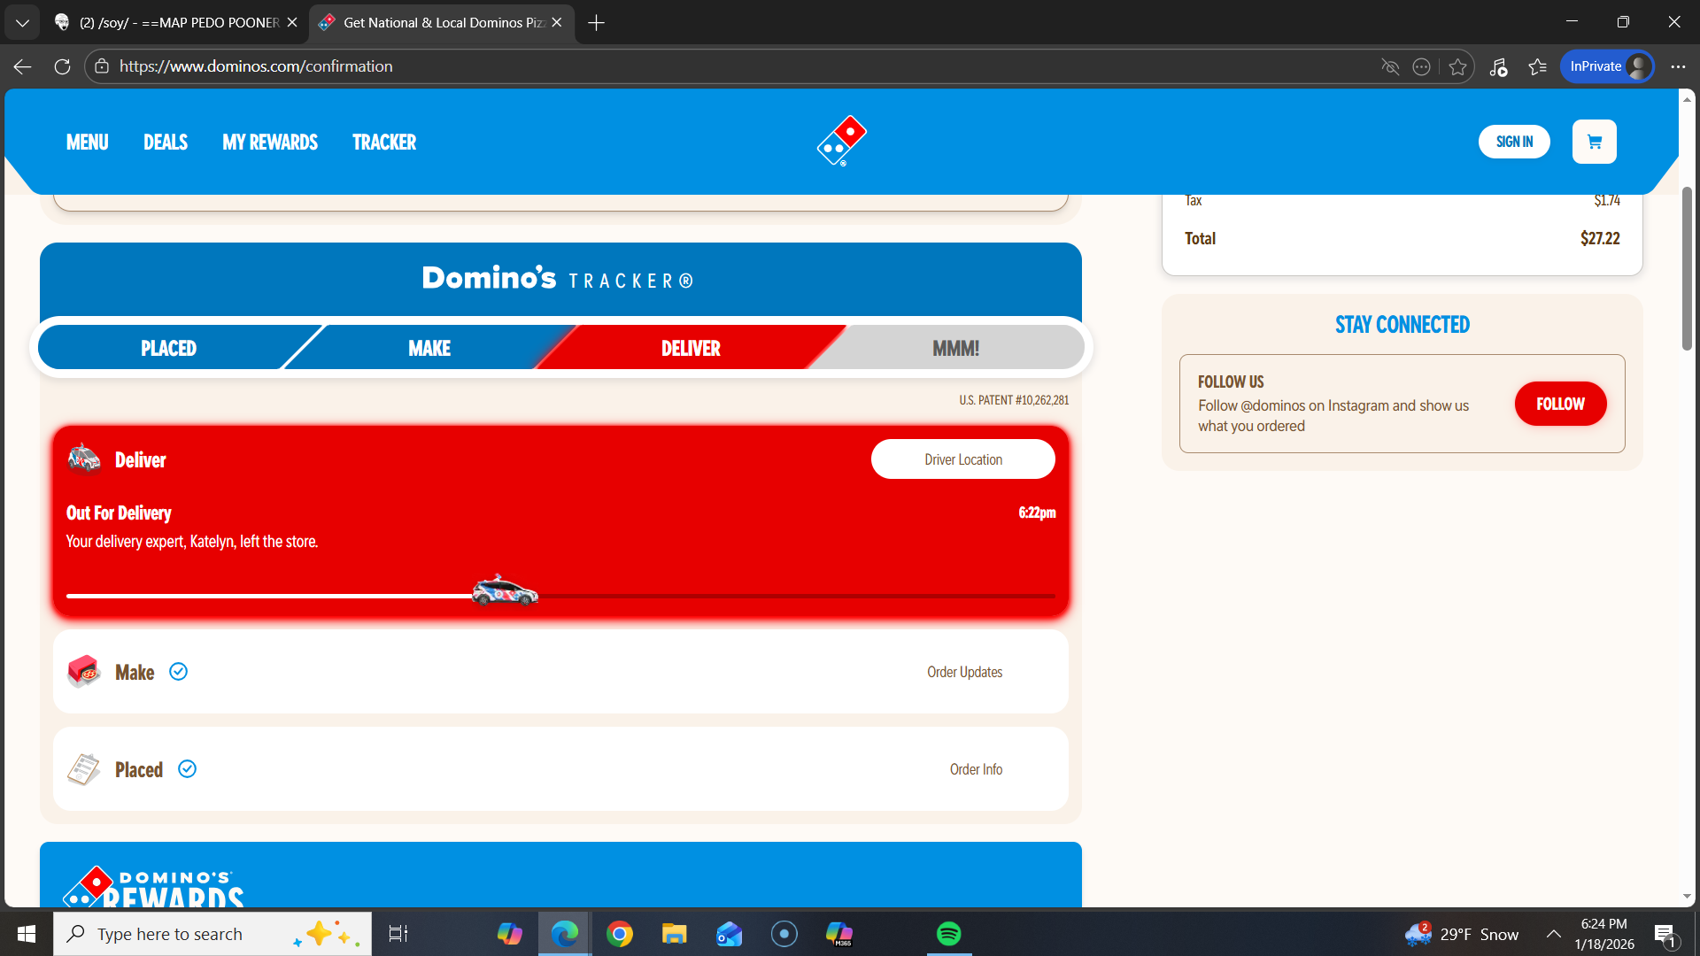Open the MY REWARDS menu item

pos(270,142)
